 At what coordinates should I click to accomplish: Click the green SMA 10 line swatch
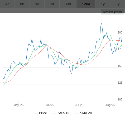tap(54, 113)
